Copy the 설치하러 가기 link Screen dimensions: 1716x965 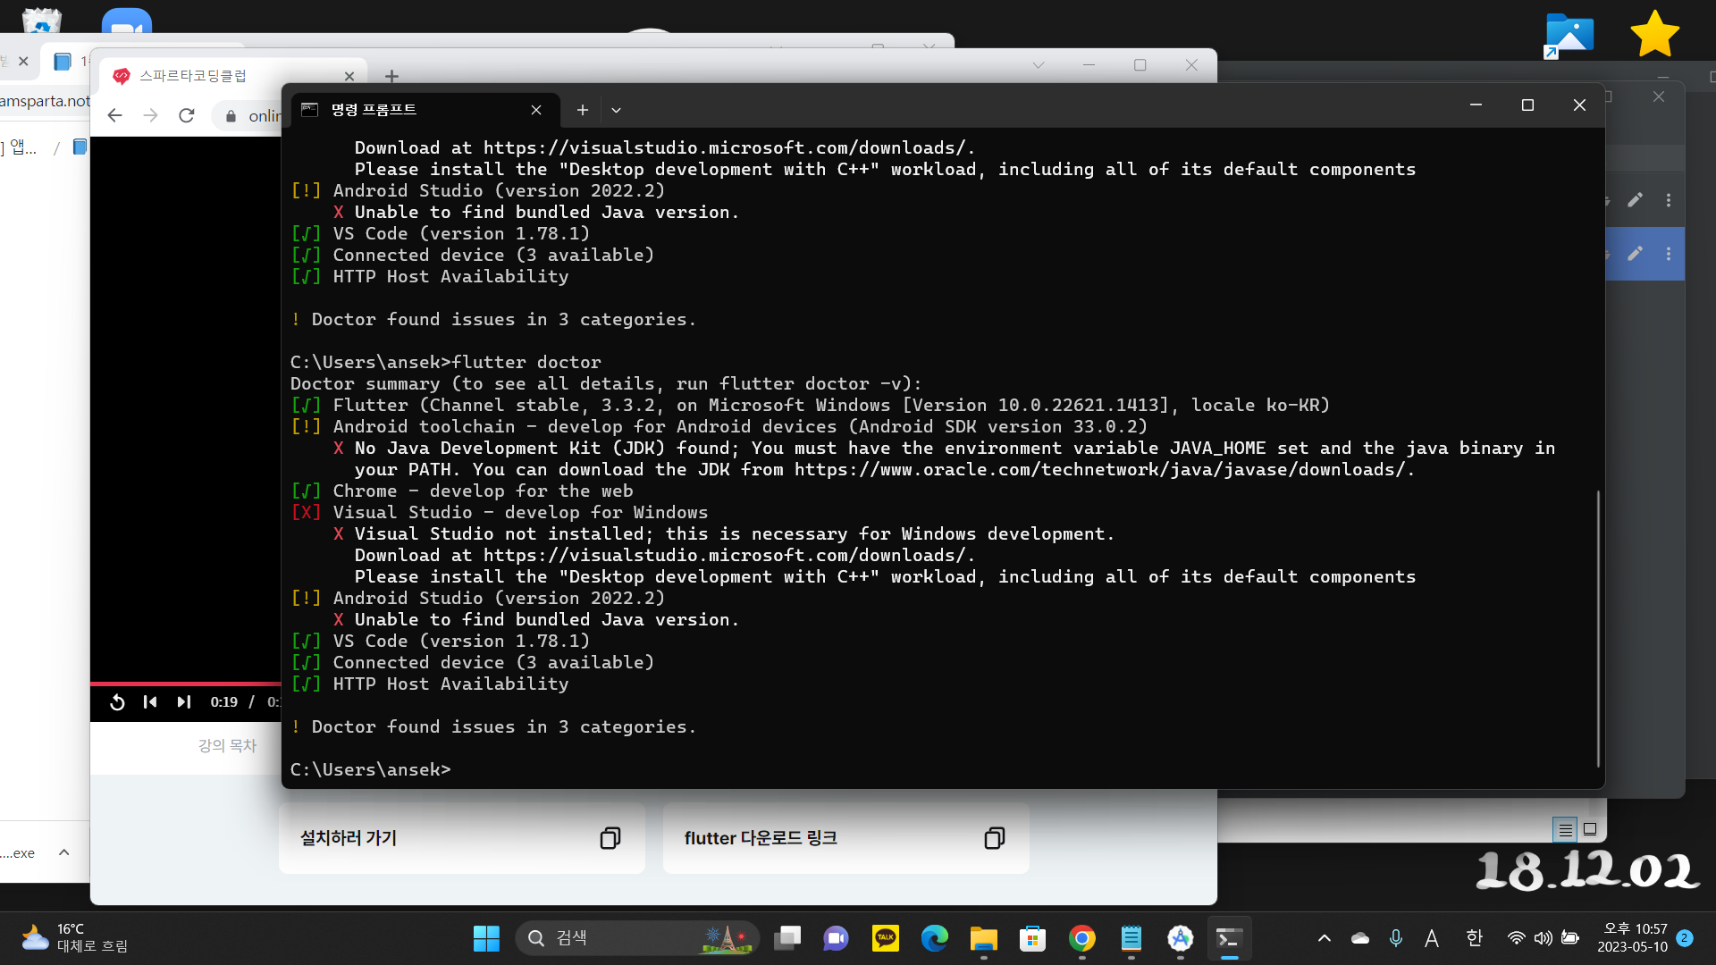click(x=610, y=838)
